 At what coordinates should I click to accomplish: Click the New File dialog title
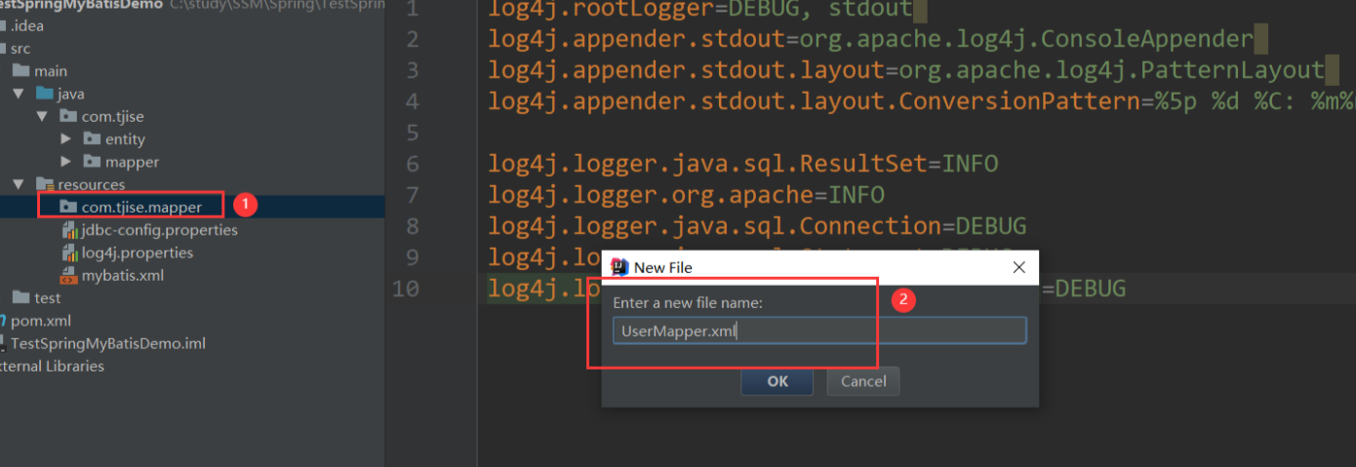click(x=663, y=266)
